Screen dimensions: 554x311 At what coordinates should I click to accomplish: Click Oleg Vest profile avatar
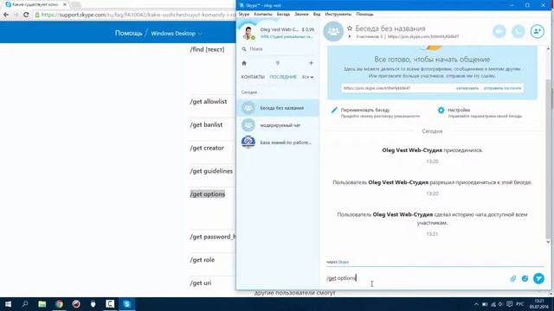pos(248,33)
